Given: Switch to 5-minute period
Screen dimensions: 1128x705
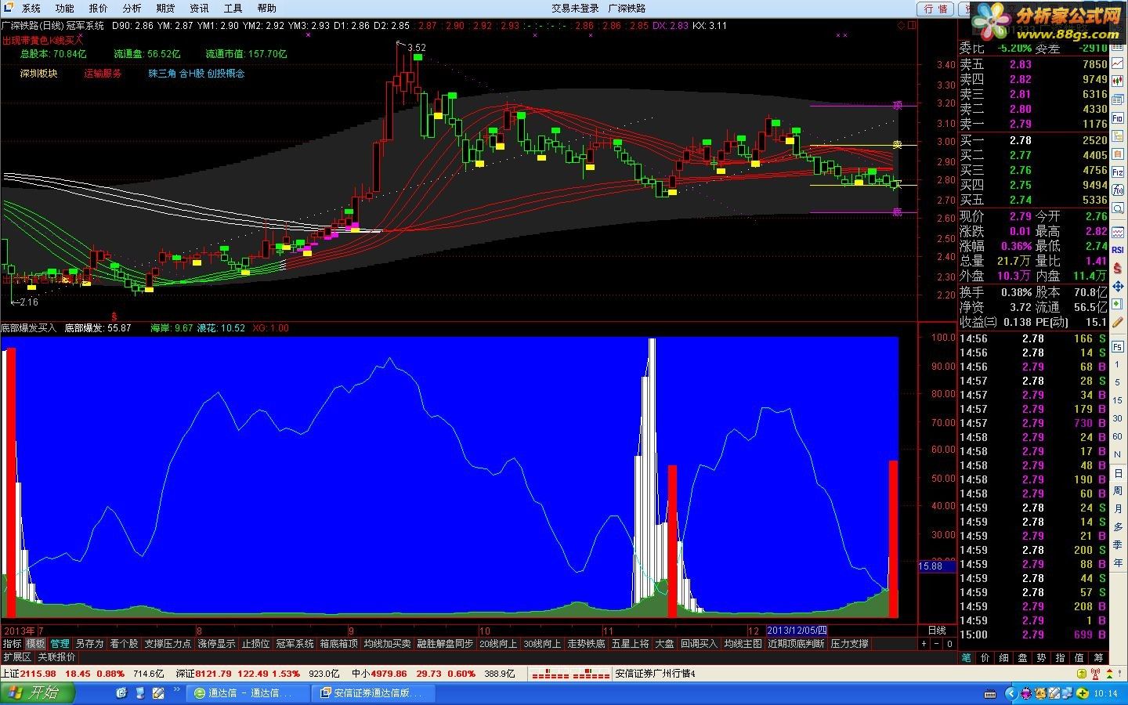Looking at the screenshot, I should 1118,383.
